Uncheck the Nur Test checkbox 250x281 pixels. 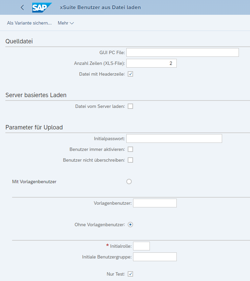[130, 274]
